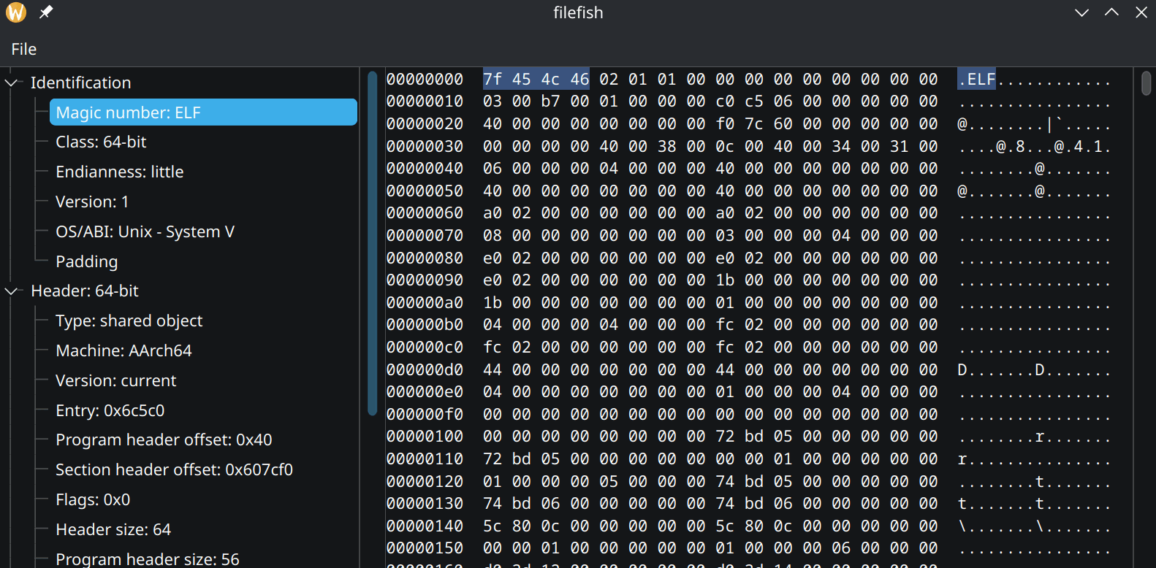Click the Version: 1 identification entry
Image resolution: width=1156 pixels, height=568 pixels.
point(92,202)
